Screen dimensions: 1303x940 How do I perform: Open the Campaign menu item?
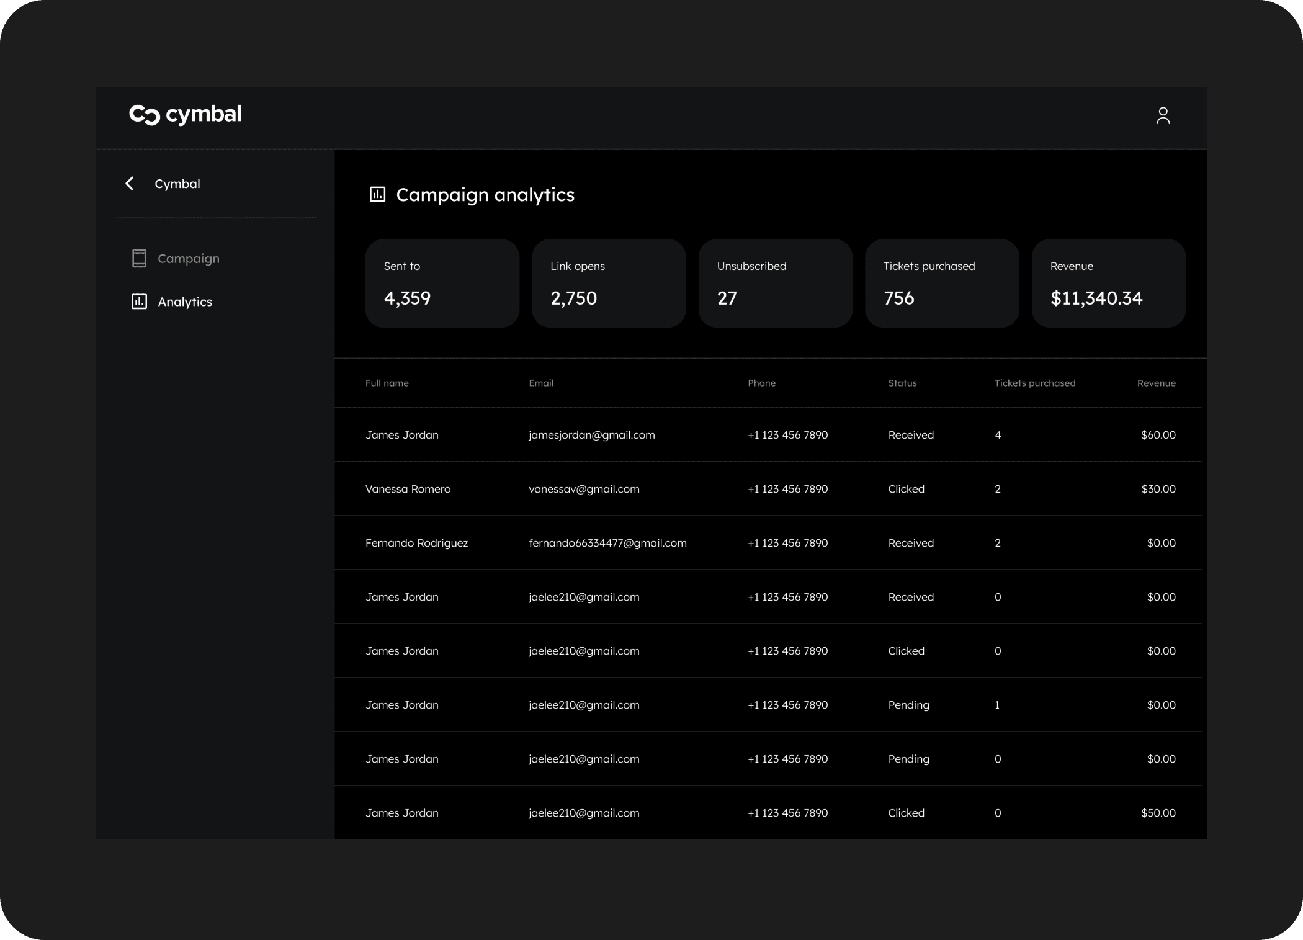188,258
